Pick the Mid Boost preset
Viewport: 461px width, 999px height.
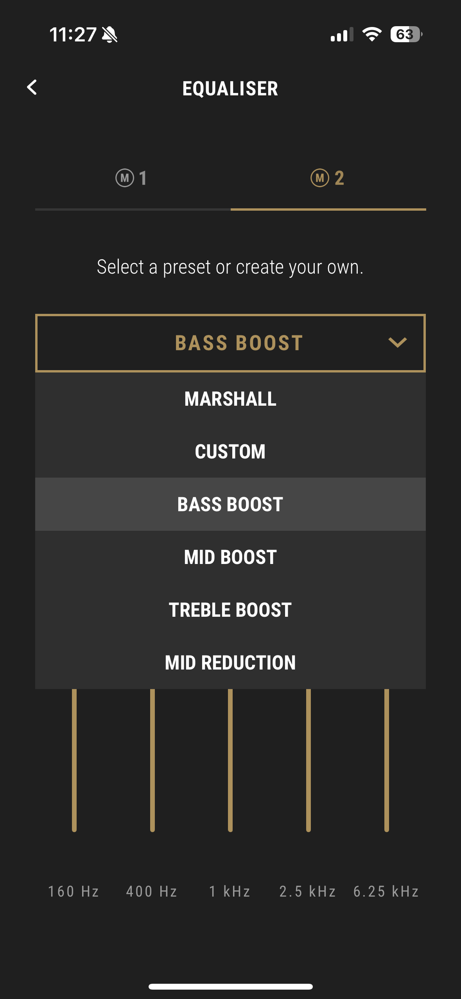230,557
